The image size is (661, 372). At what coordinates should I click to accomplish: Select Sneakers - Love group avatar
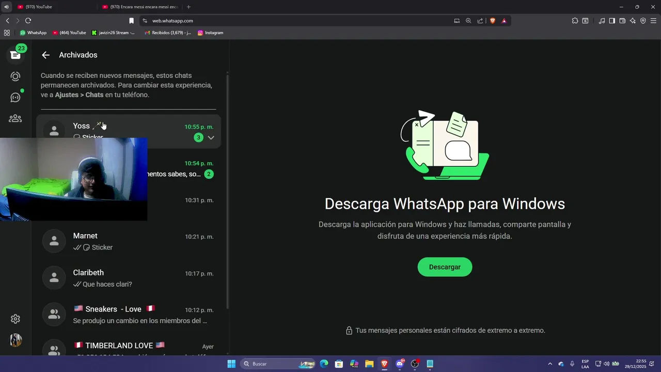54,315
